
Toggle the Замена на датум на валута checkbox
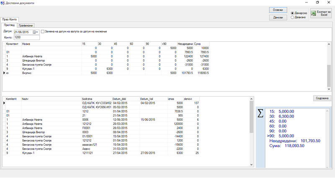[43, 32]
